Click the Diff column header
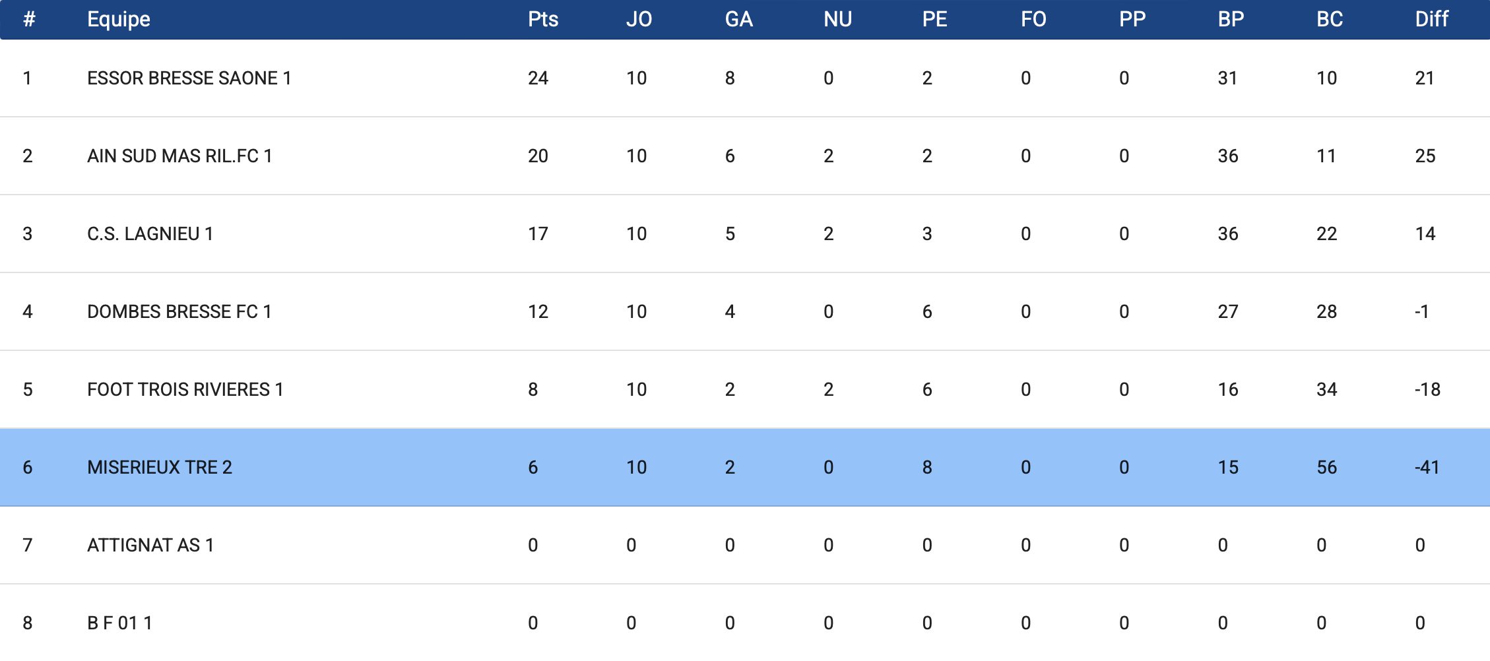1490x661 pixels. point(1431,19)
